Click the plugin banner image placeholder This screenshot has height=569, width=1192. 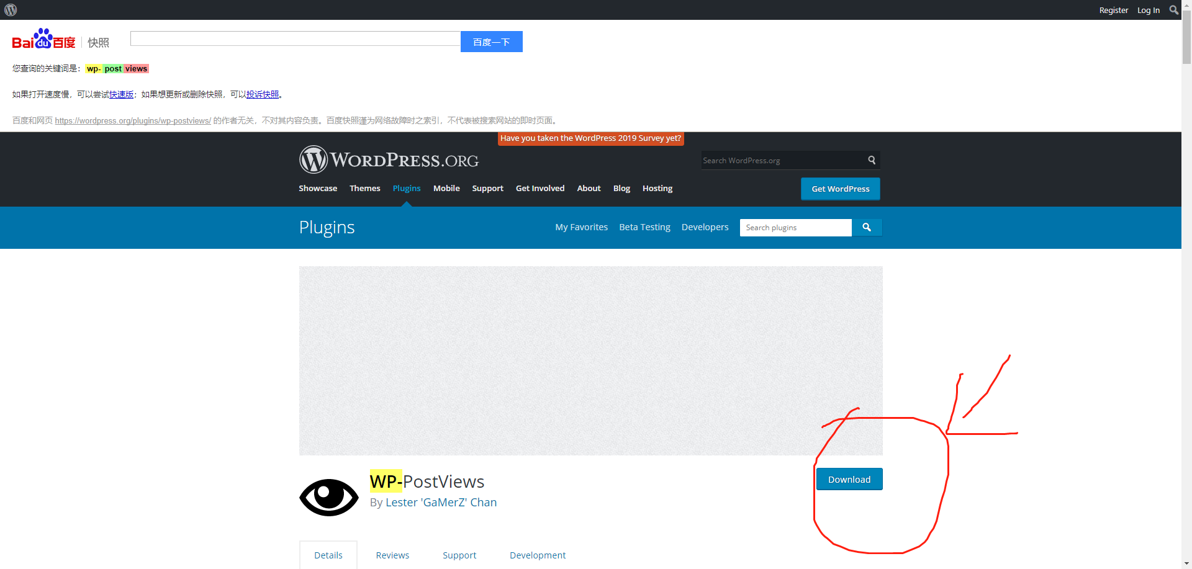click(591, 361)
